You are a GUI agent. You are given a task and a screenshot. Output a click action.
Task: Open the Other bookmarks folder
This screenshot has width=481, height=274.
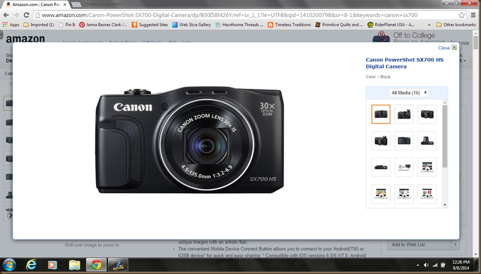coord(456,25)
